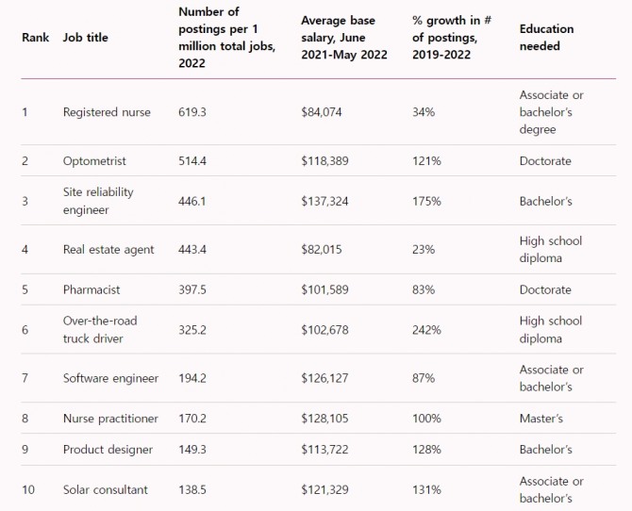Viewport: 632px width, 511px height.
Task: Click the Education needed column header
Action: pos(546,38)
